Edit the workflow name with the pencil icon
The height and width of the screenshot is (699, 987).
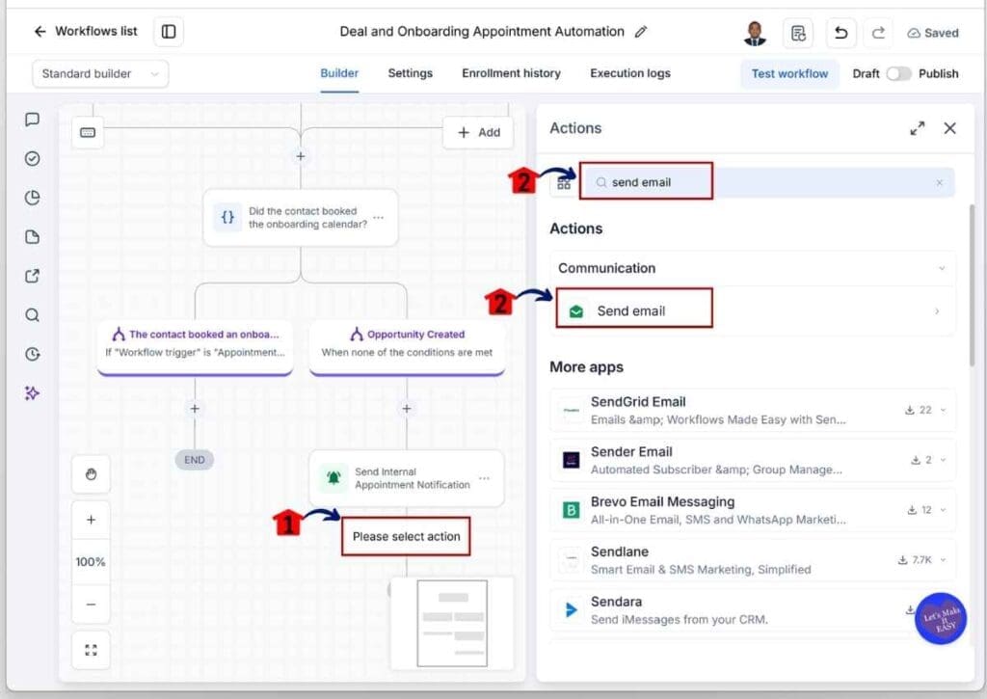click(x=641, y=32)
